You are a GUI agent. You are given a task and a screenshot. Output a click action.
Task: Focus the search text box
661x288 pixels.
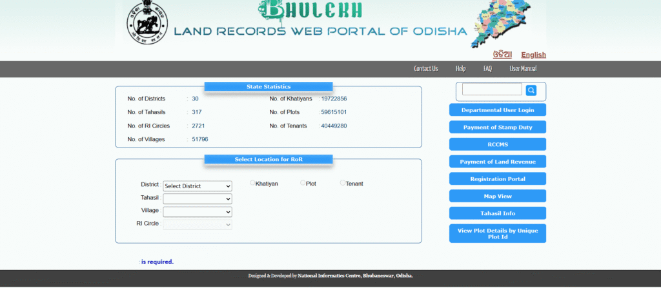(x=492, y=90)
